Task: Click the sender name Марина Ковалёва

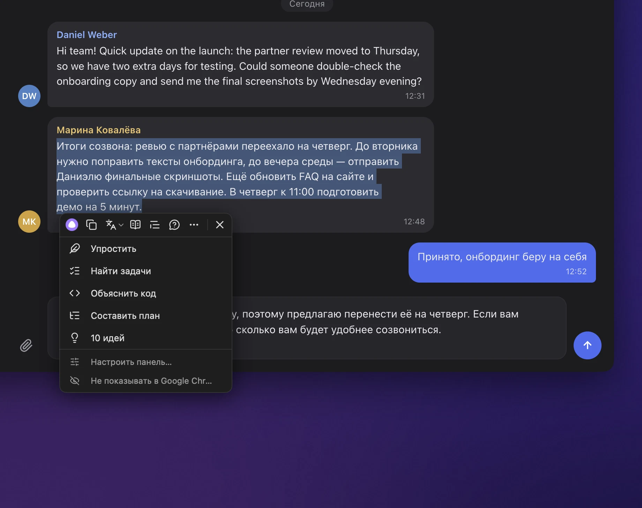Action: 98,130
